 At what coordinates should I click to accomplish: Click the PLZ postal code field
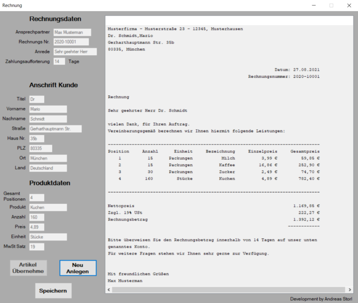coord(40,148)
